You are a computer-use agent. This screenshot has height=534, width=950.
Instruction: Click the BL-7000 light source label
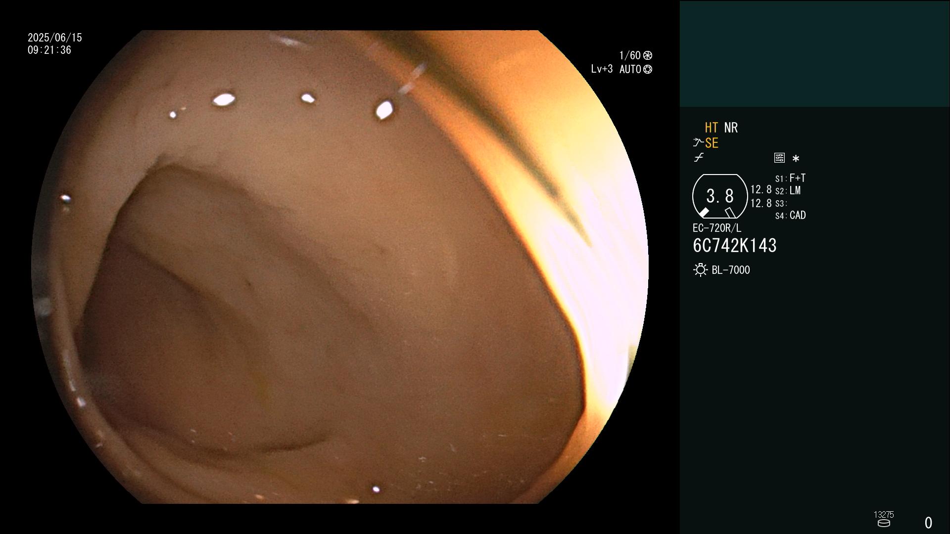731,270
